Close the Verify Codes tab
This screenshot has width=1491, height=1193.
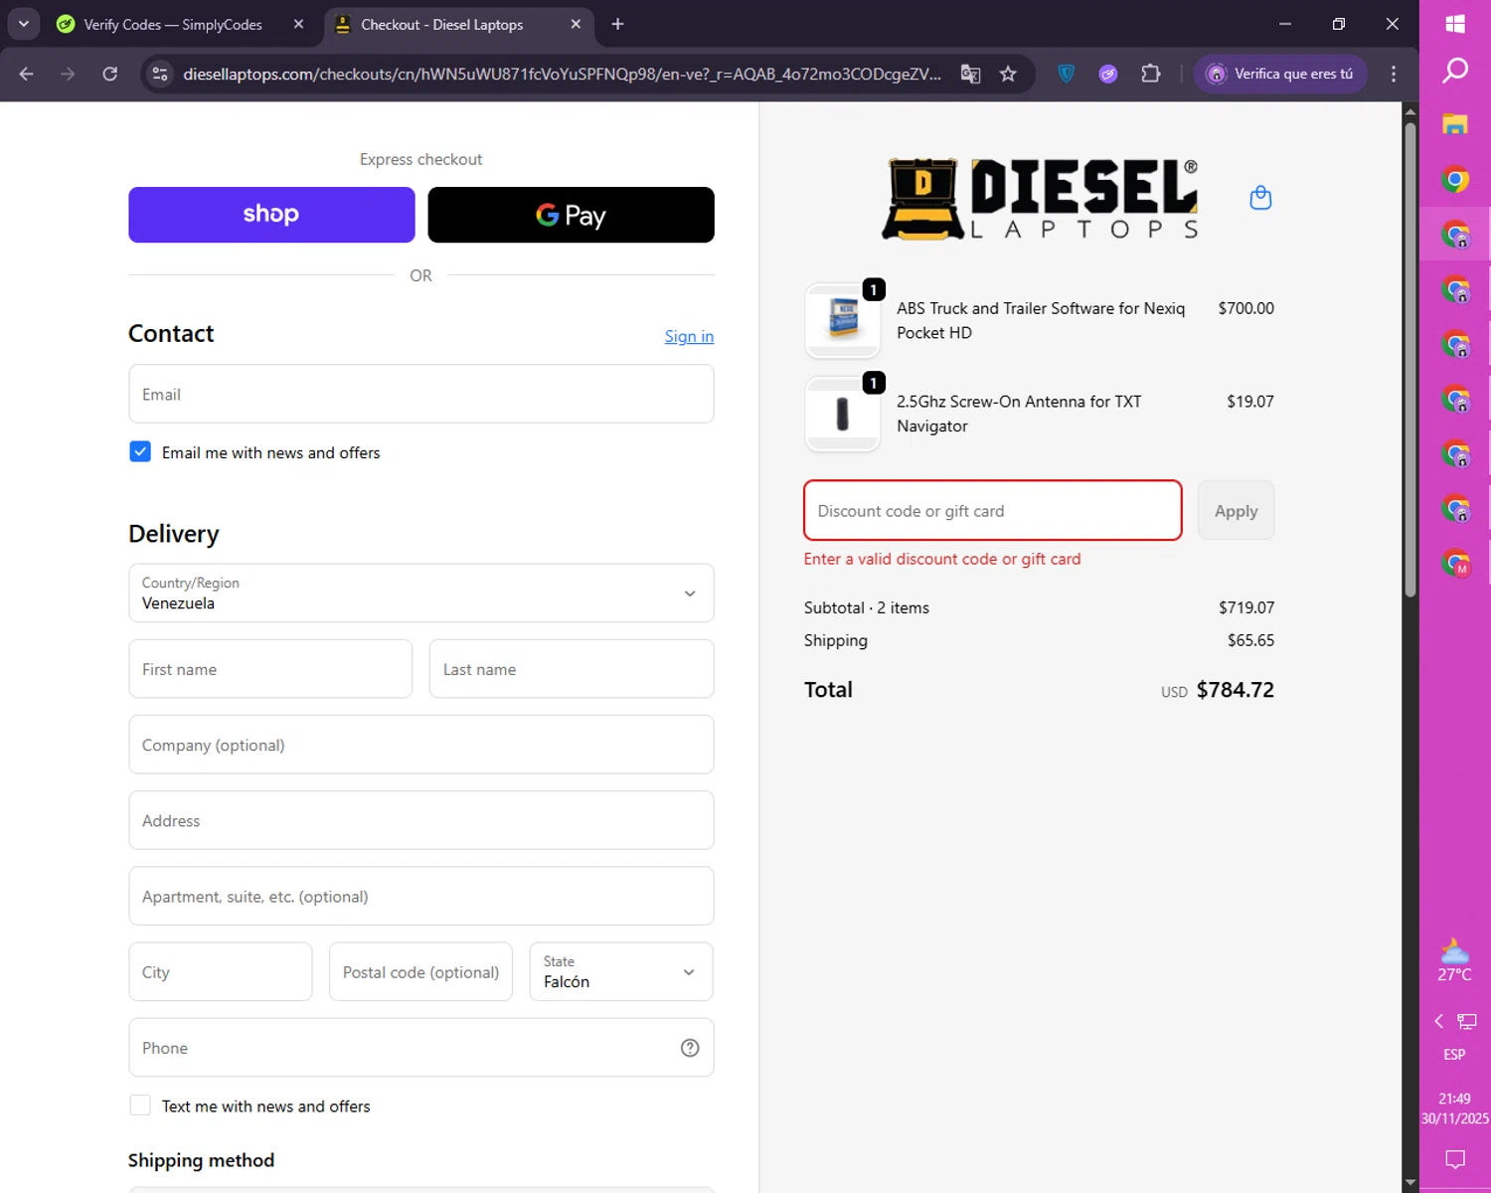pos(298,24)
